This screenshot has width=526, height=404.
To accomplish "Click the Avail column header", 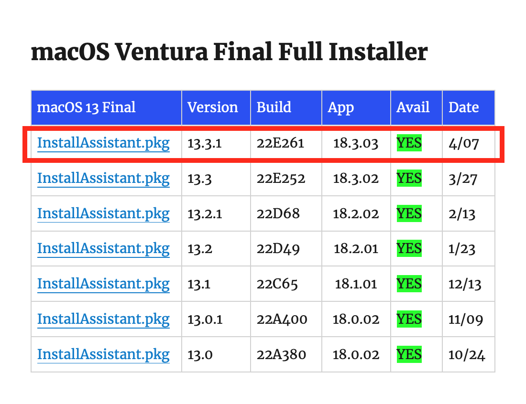I will click(x=413, y=107).
